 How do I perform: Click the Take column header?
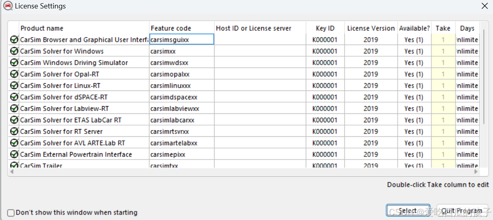pyautogui.click(x=443, y=28)
